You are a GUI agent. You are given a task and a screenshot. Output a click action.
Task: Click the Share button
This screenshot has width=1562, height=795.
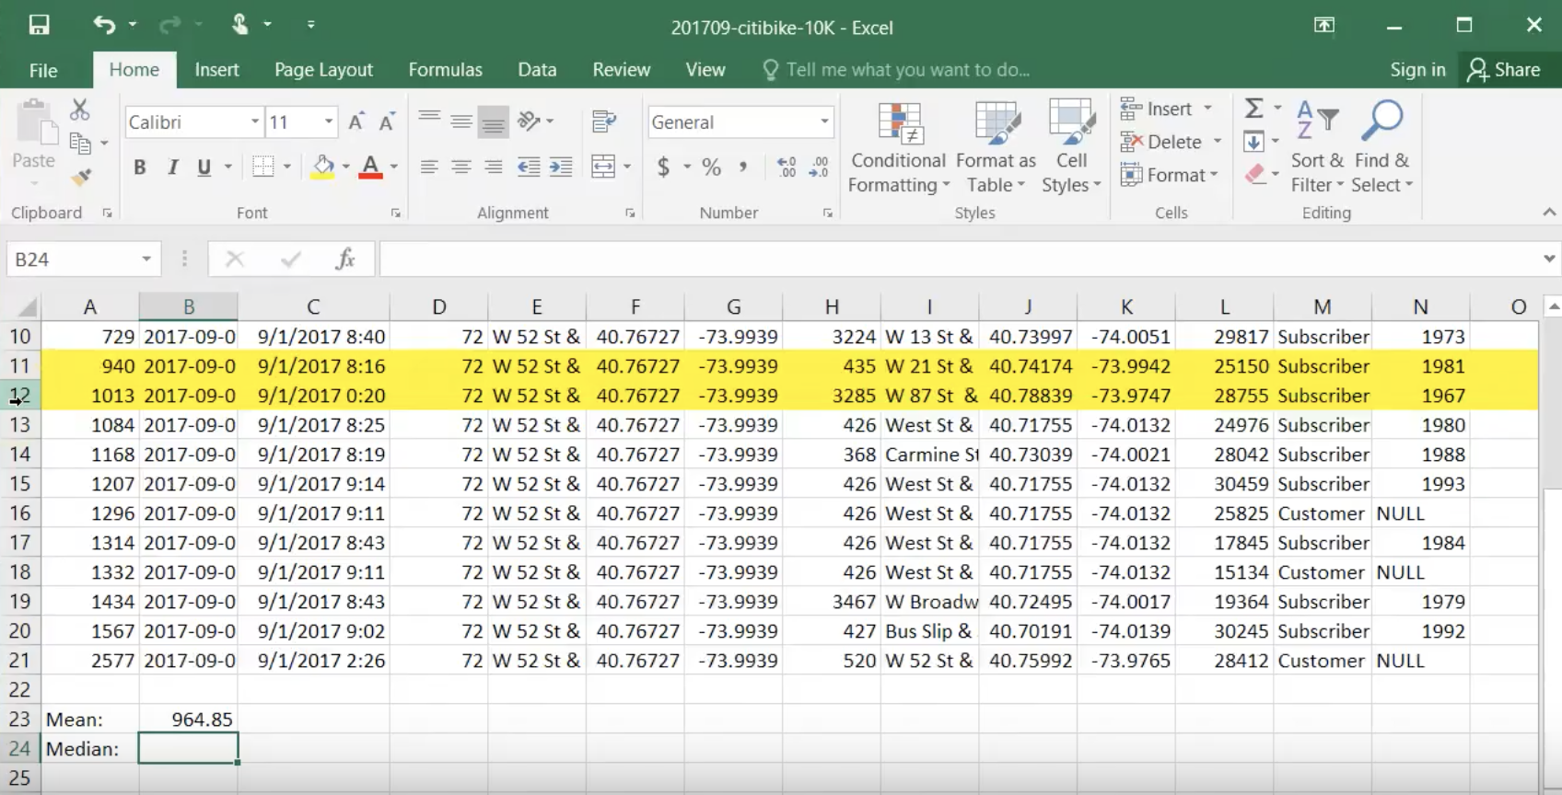[1504, 70]
